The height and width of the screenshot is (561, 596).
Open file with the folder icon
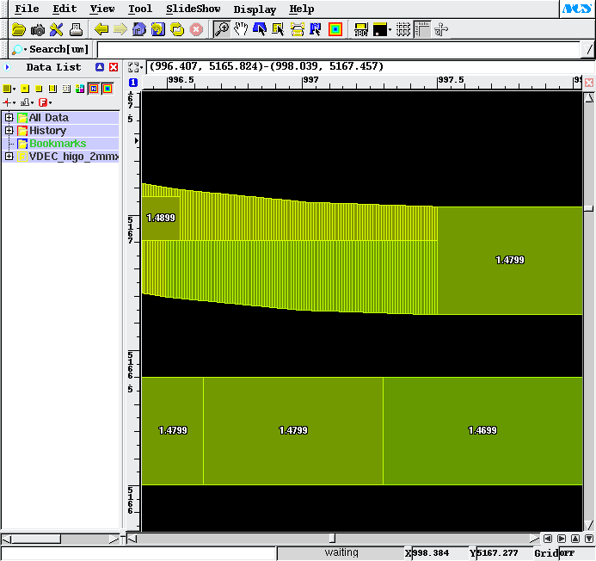point(18,29)
